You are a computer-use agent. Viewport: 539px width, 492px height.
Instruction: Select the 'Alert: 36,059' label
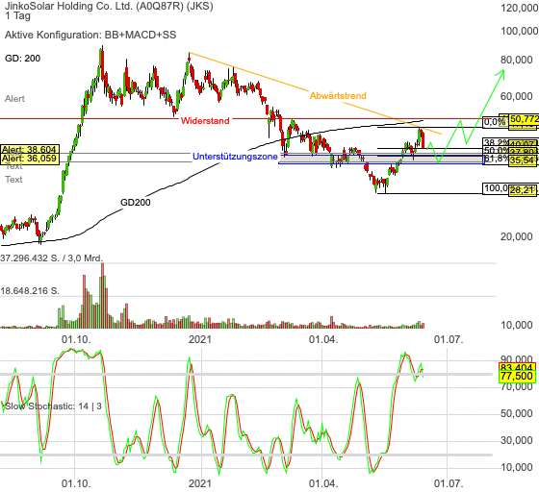(x=30, y=159)
